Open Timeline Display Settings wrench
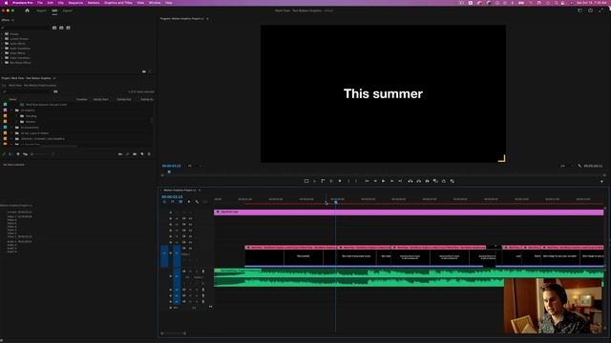This screenshot has height=343, width=611. coord(198,202)
